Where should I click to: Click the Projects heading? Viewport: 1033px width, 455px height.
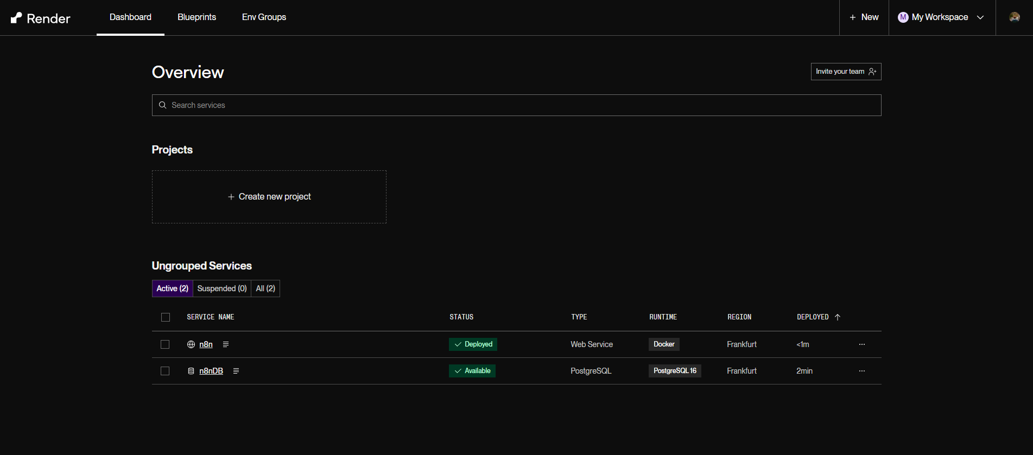click(172, 150)
